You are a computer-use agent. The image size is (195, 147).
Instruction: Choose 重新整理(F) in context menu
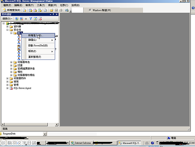pos(38,57)
